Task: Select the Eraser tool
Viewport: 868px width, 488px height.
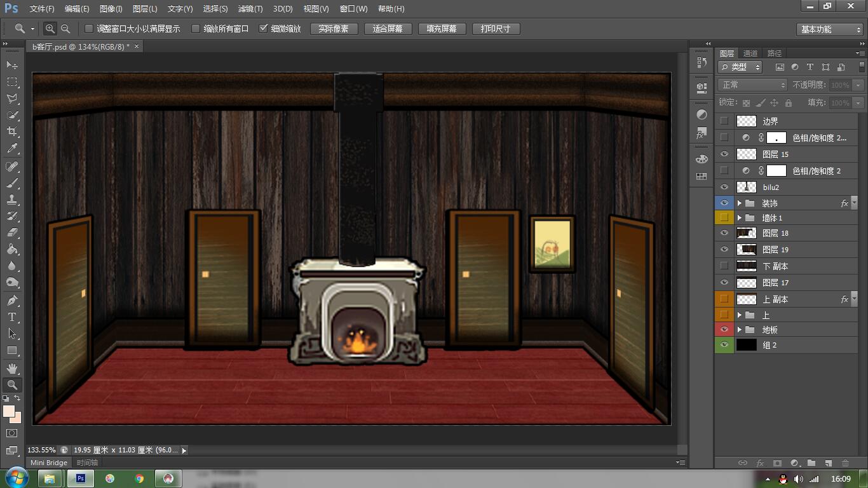Action: click(x=12, y=233)
